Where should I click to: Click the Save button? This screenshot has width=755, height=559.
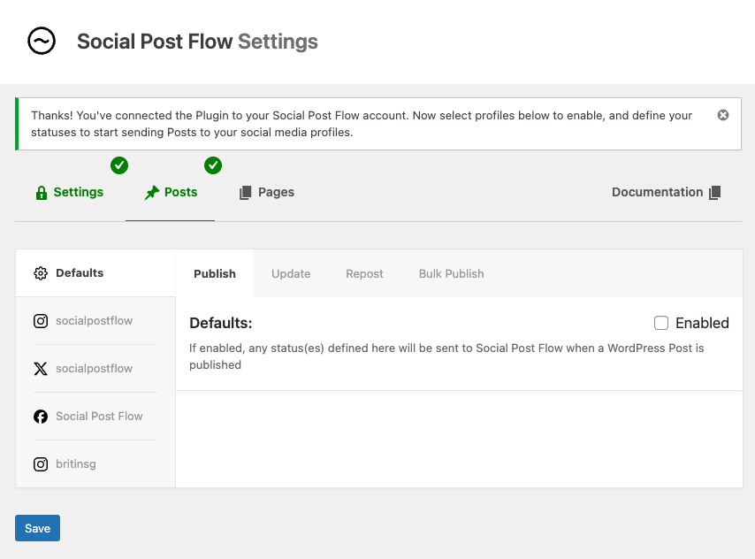pyautogui.click(x=37, y=528)
